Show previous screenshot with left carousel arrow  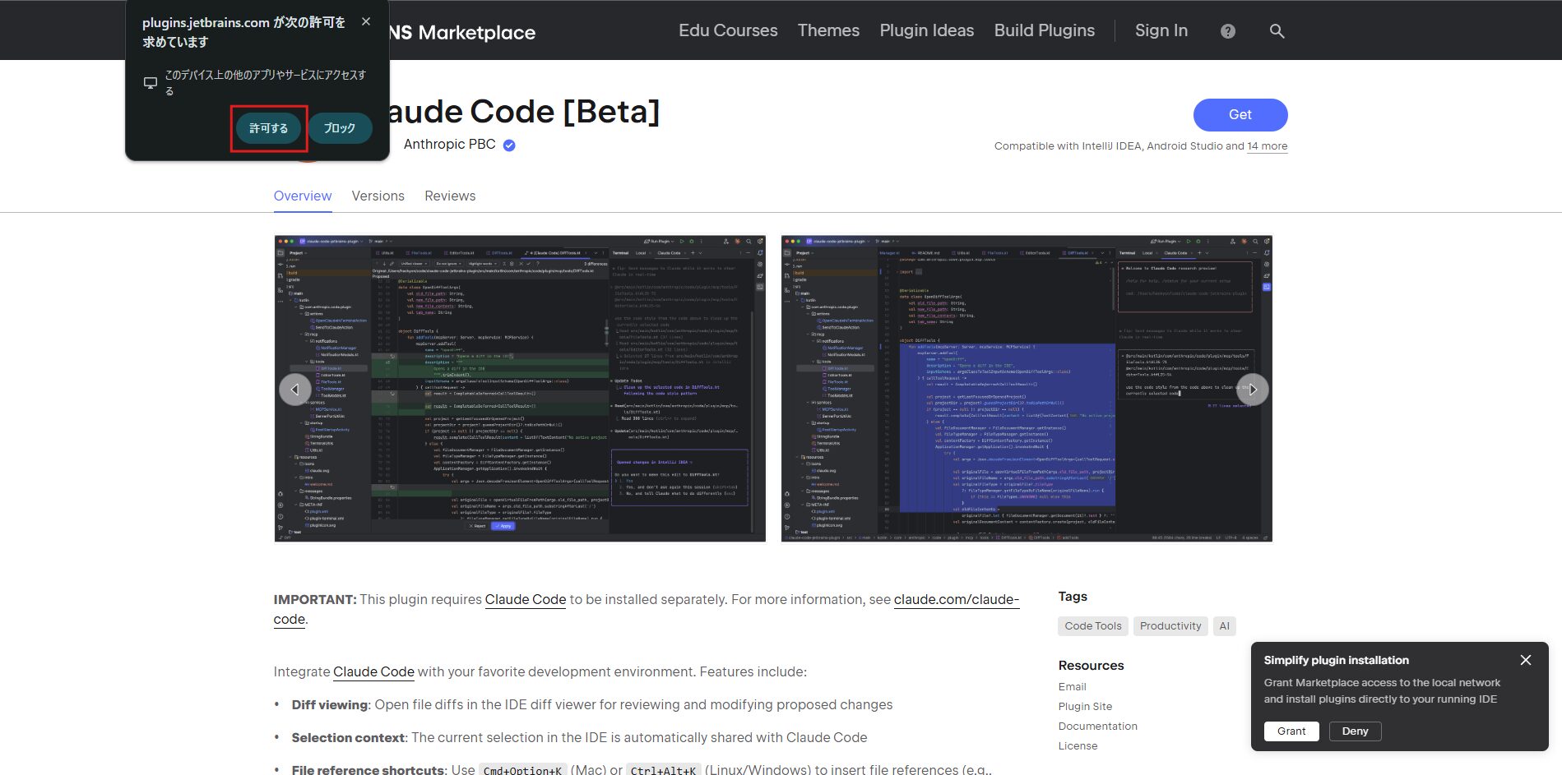[x=294, y=390]
